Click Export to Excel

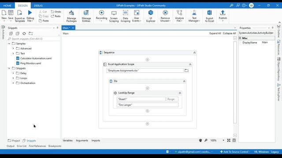(x=210, y=16)
